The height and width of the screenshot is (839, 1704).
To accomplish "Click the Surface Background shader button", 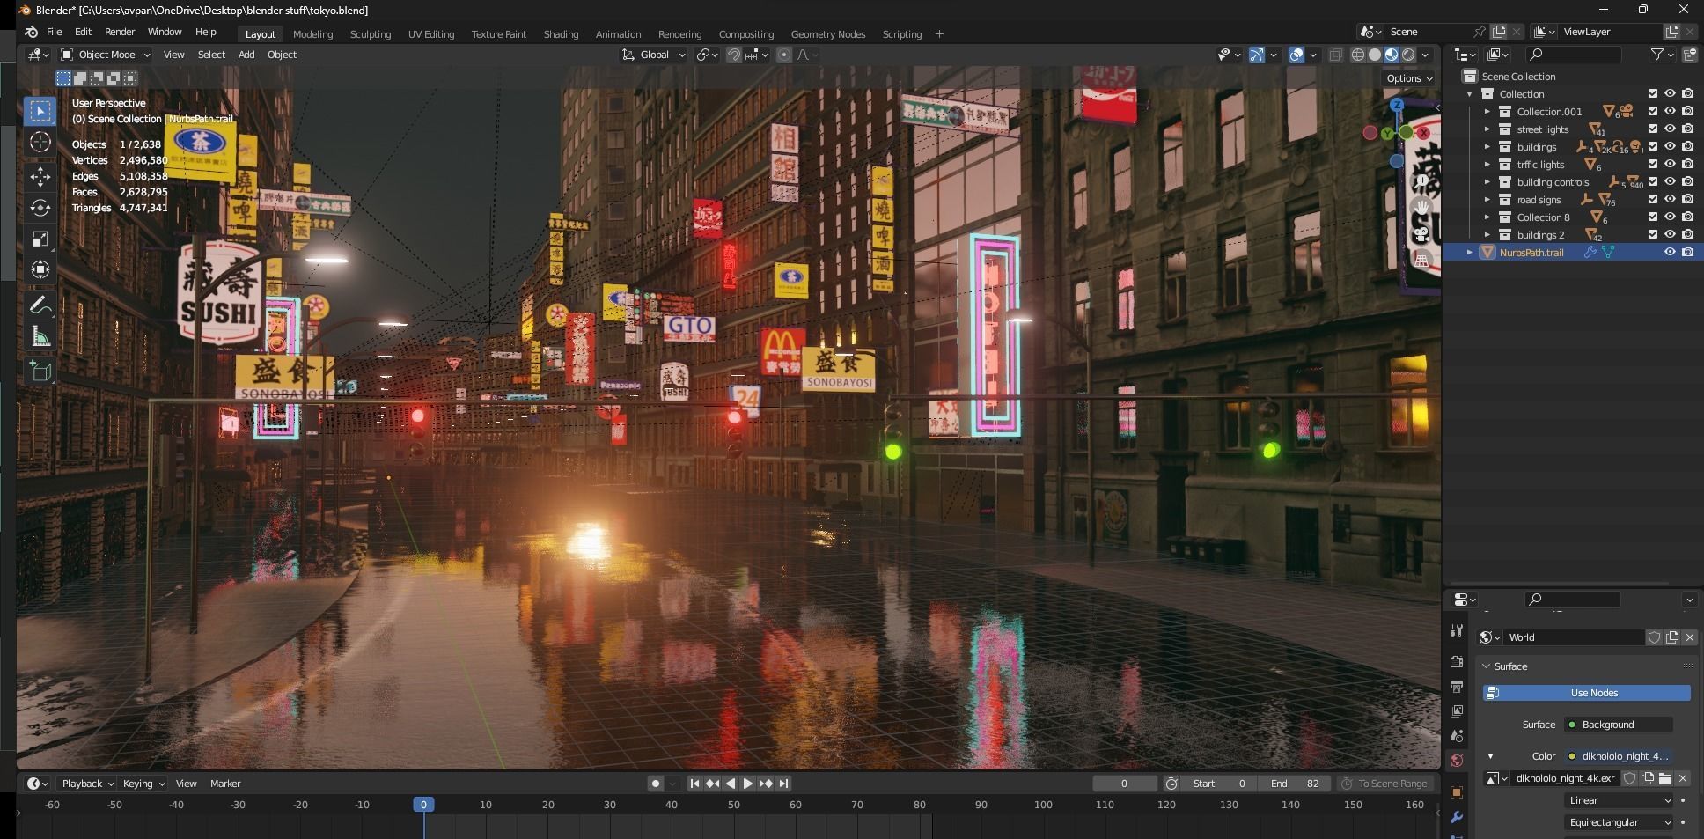I will point(1618,725).
